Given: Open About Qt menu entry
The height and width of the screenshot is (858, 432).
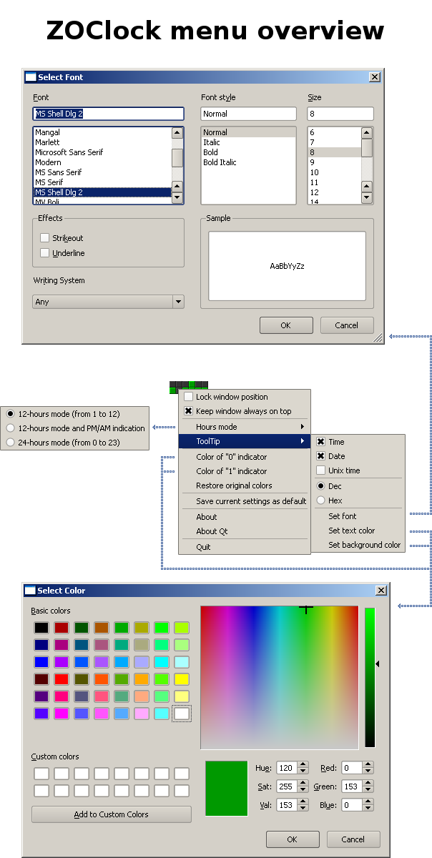Looking at the screenshot, I should (x=245, y=531).
